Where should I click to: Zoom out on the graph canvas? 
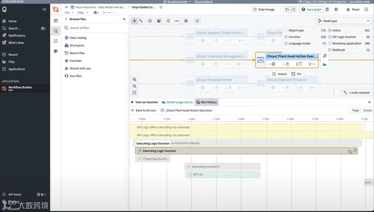[x=134, y=86]
